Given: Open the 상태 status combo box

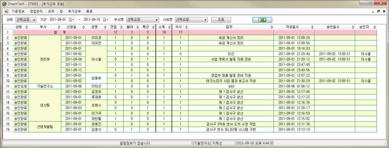Looking at the screenshot, I should coord(26,20).
